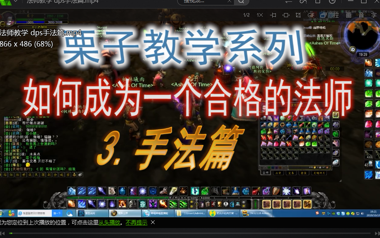Click the slashed crop frame icon
Screen dimensions: 380x238
click(298, 15)
